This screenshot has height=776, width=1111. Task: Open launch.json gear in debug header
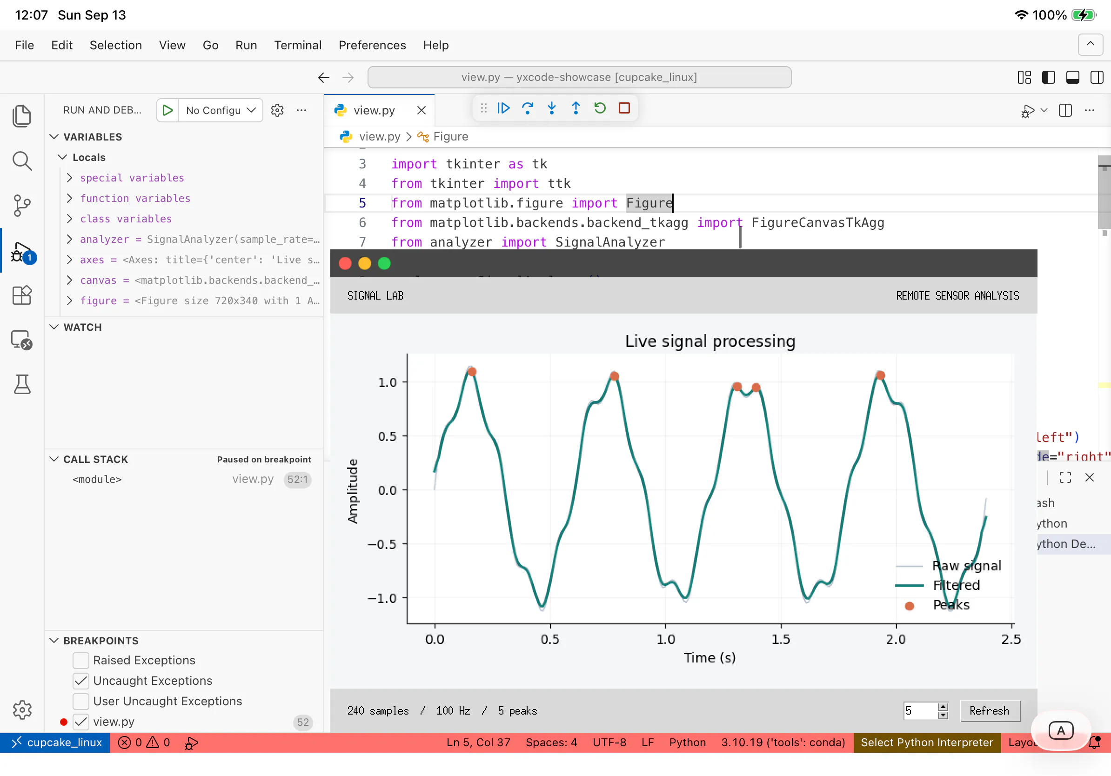tap(277, 110)
